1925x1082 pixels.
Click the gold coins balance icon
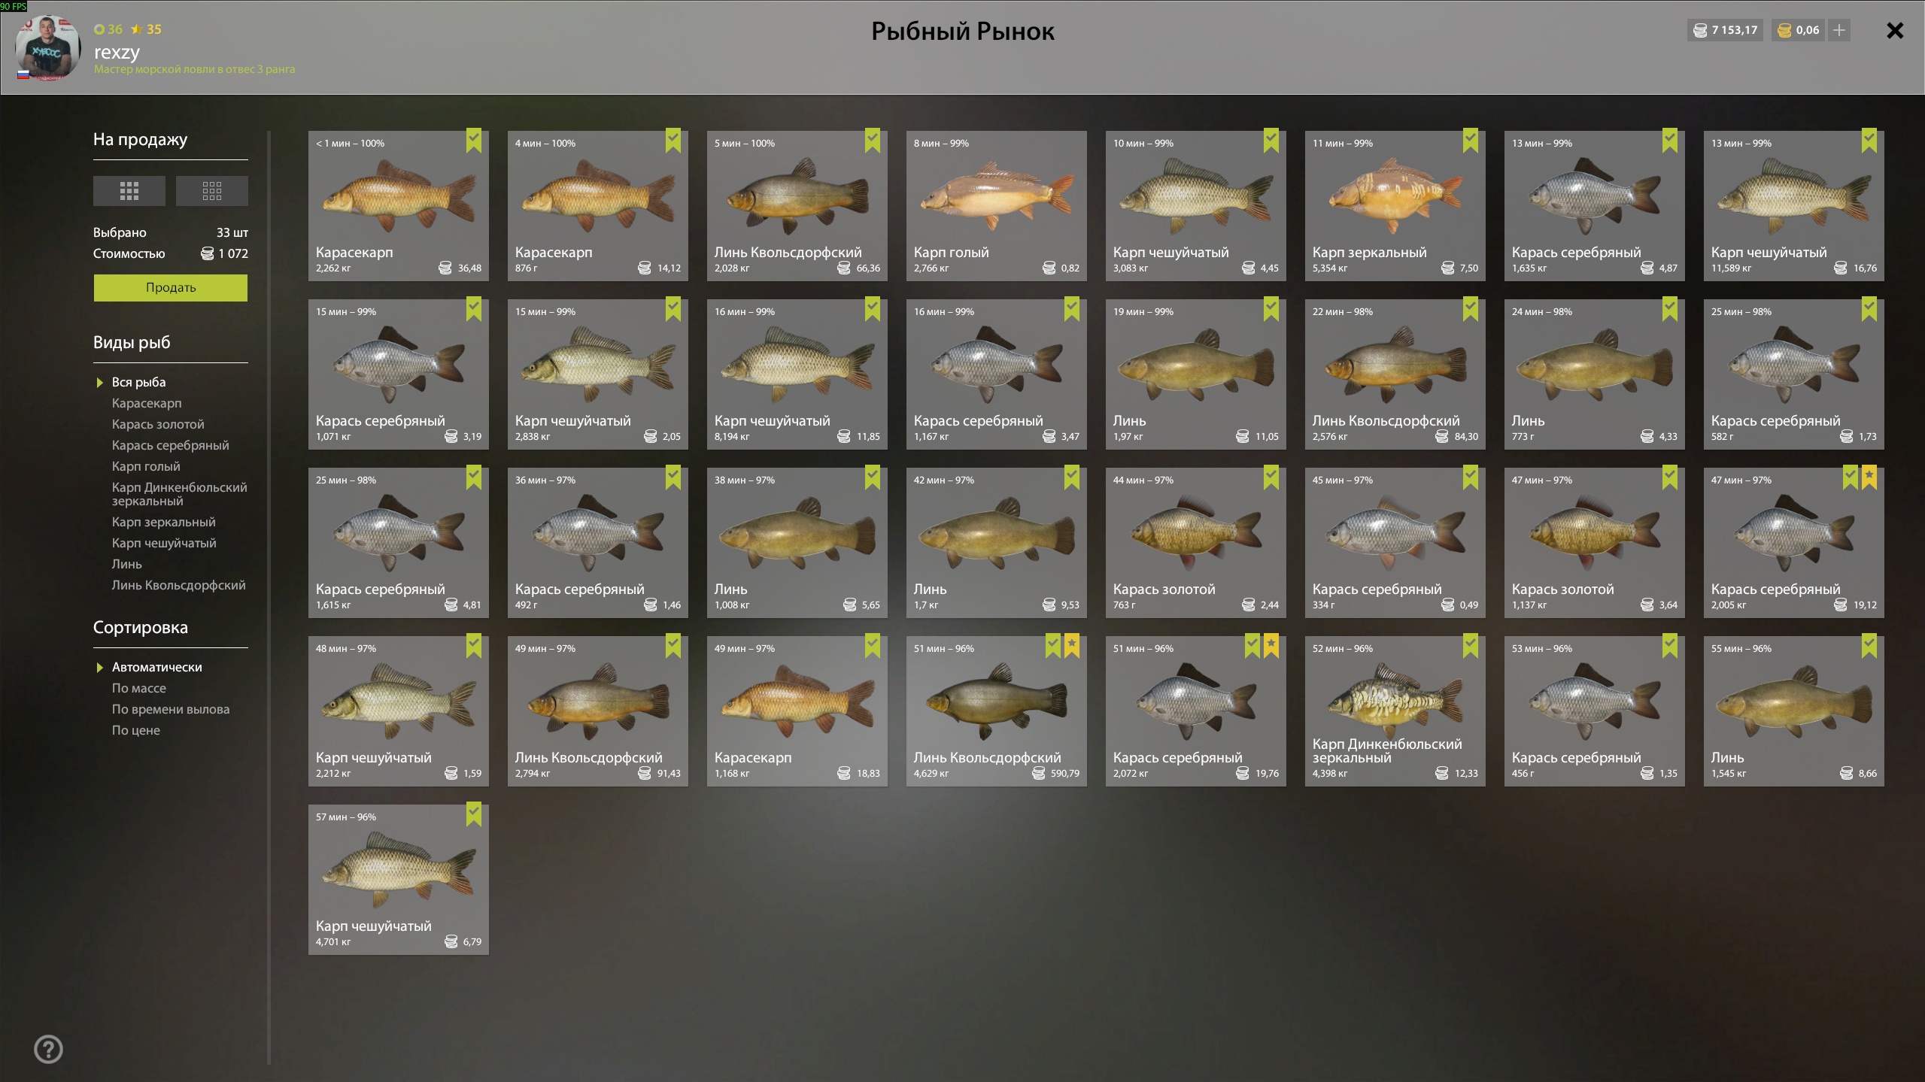click(1784, 30)
